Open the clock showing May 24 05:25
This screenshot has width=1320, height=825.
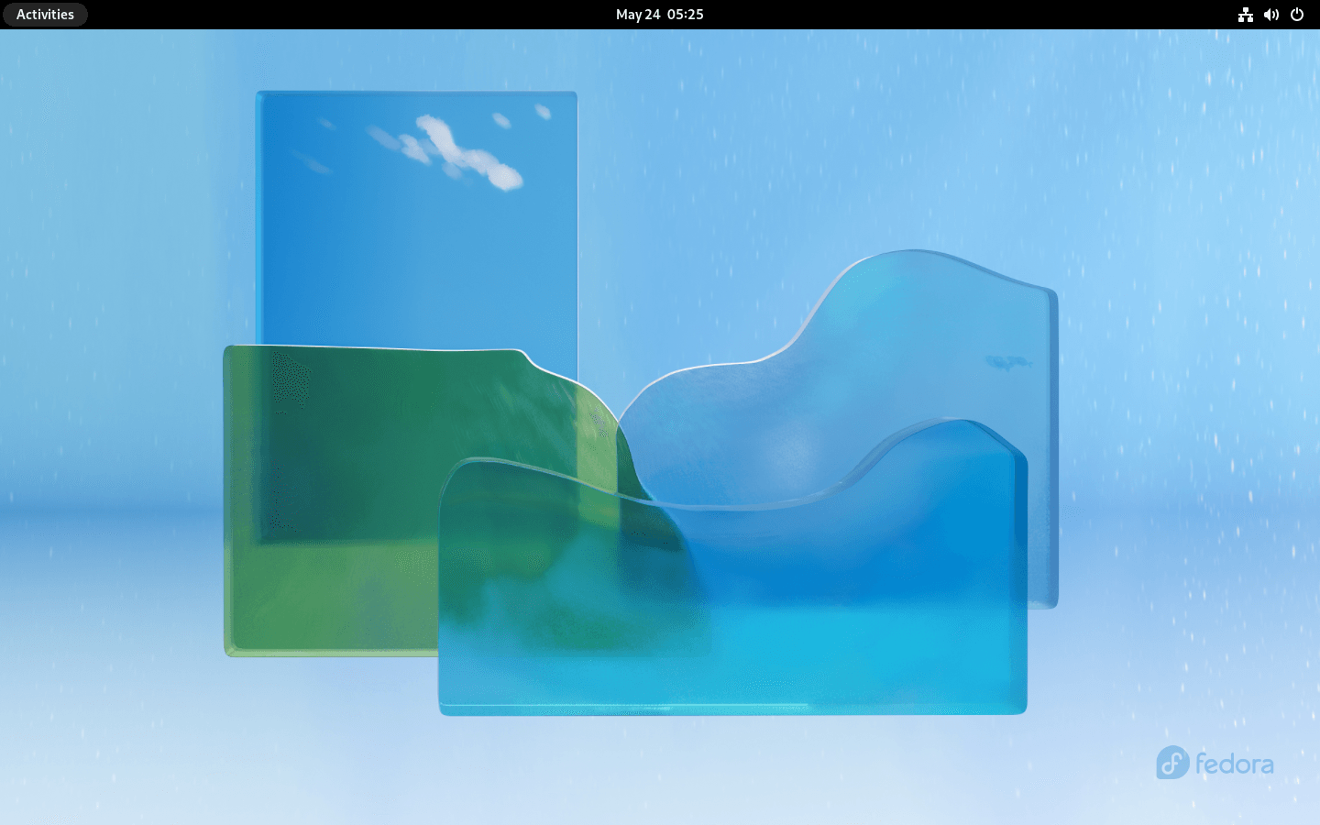point(660,15)
